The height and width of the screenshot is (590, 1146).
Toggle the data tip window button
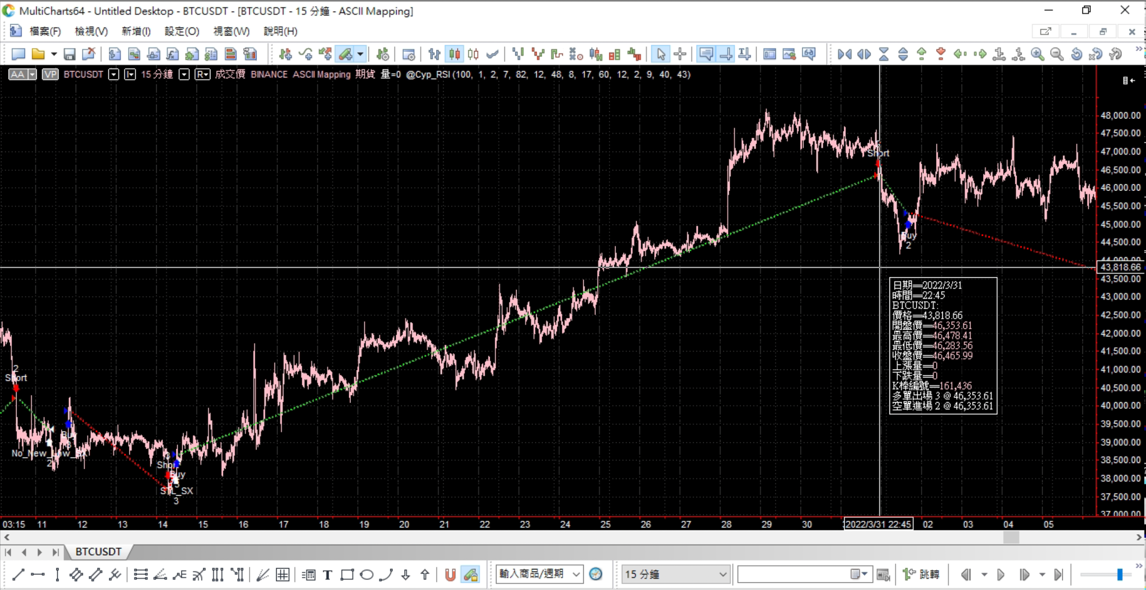point(706,55)
